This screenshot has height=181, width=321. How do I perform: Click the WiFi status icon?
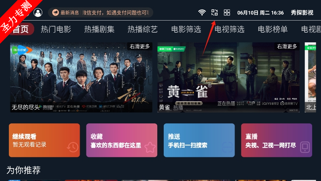click(202, 12)
